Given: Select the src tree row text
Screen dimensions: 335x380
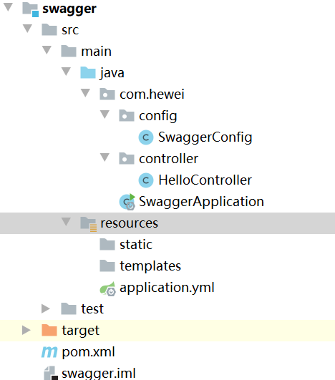Looking at the screenshot, I should pyautogui.click(x=70, y=31).
